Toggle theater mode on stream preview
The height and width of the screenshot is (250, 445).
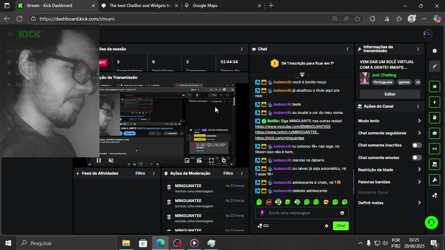click(x=199, y=160)
